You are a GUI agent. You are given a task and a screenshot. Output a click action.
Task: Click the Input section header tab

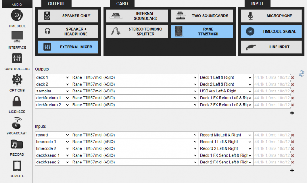[257, 4]
